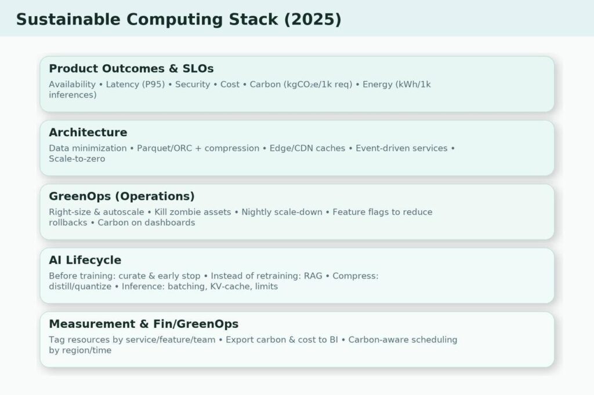
Task: Select the Product Outcomes & SLOs heading
Action: (131, 68)
